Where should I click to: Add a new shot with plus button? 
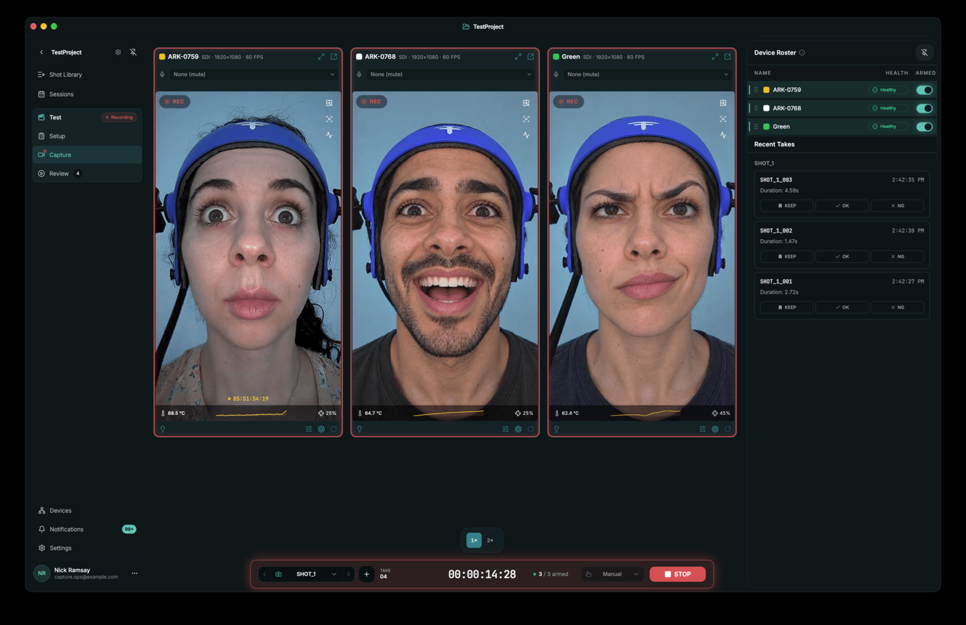[366, 574]
